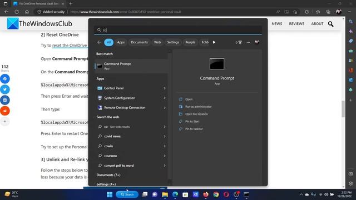This screenshot has width=356, height=200.
Task: Choose Open file location action
Action: point(196,114)
